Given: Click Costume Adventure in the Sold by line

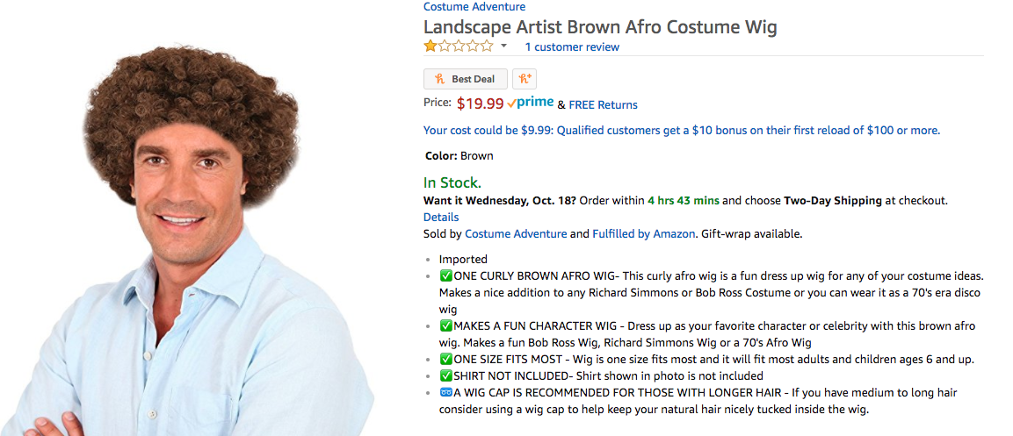Looking at the screenshot, I should click(516, 234).
